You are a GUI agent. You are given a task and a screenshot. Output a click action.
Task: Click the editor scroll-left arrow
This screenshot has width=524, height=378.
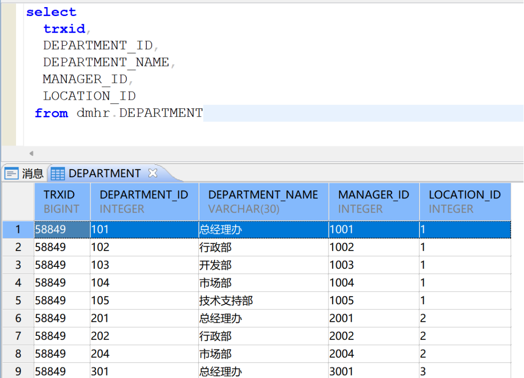pyautogui.click(x=31, y=154)
